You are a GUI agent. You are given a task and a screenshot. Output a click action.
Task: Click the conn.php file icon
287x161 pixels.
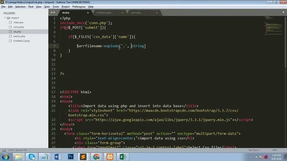point(10,27)
